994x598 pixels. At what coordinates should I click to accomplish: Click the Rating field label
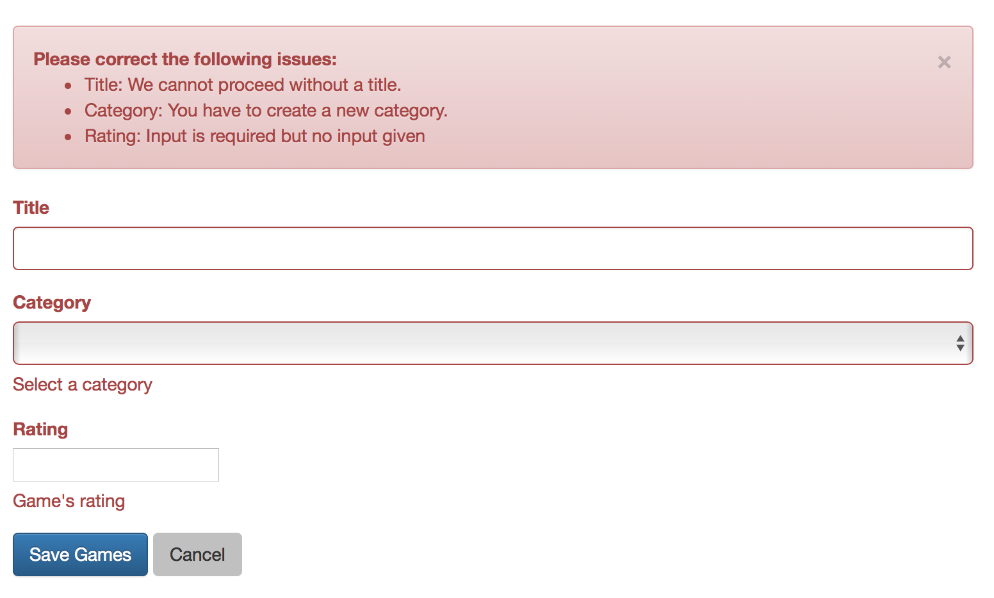pos(40,429)
